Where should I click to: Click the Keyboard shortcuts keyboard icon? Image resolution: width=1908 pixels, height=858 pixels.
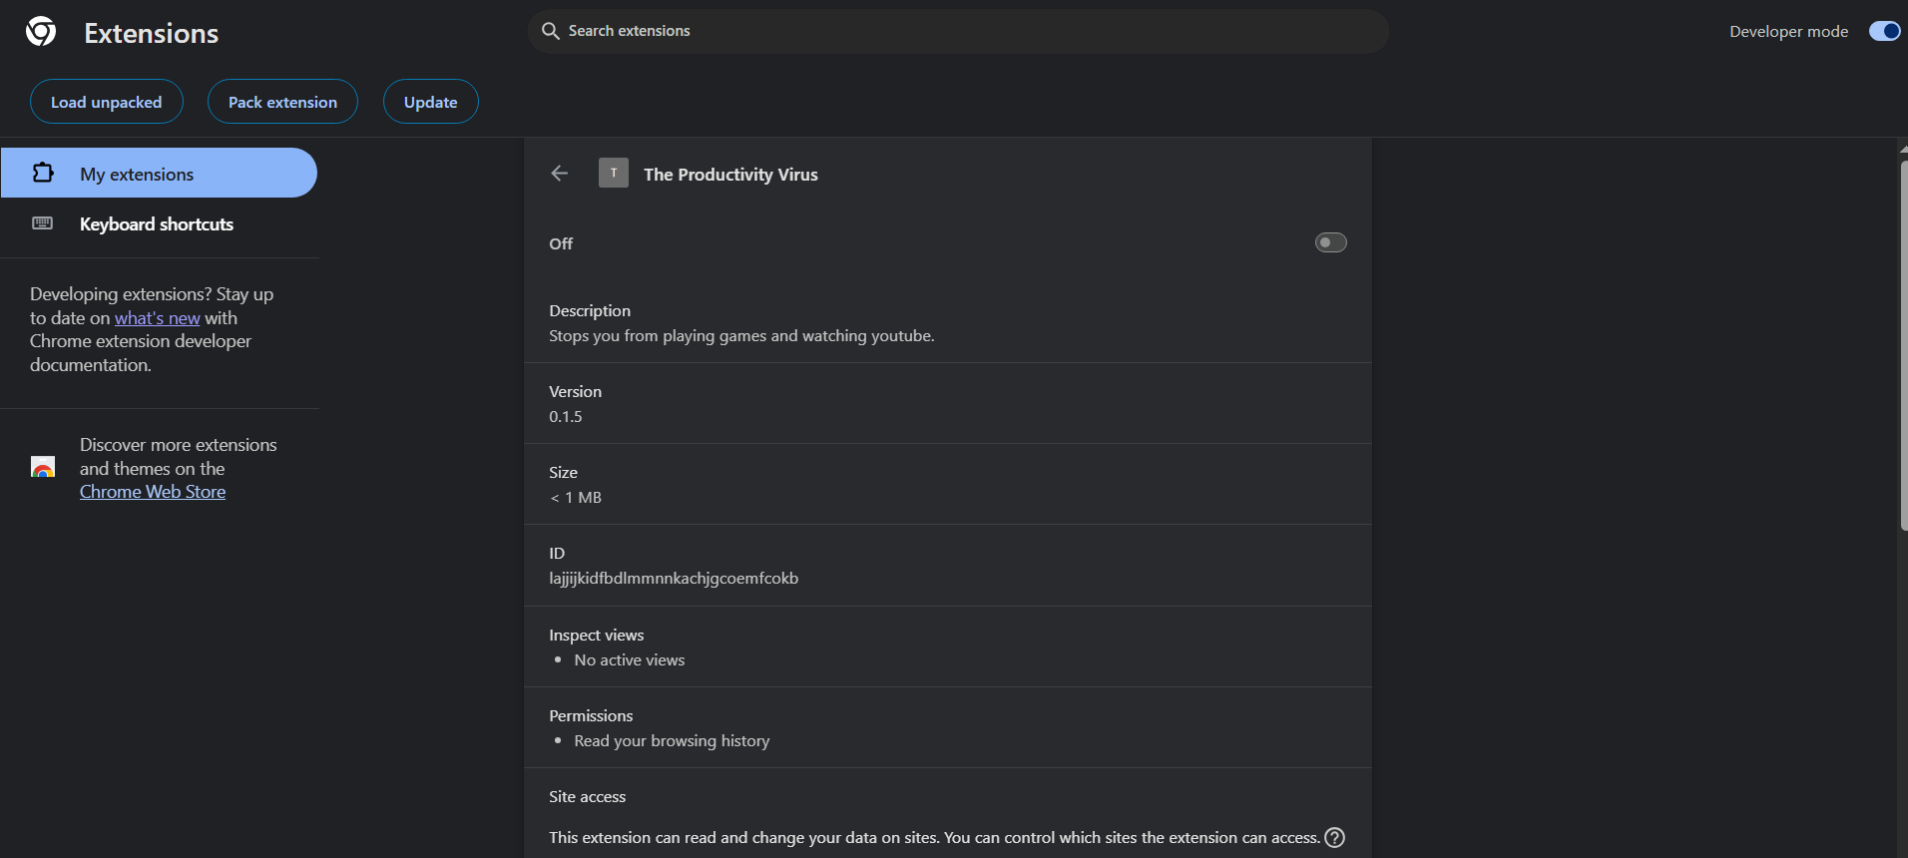pyautogui.click(x=43, y=223)
